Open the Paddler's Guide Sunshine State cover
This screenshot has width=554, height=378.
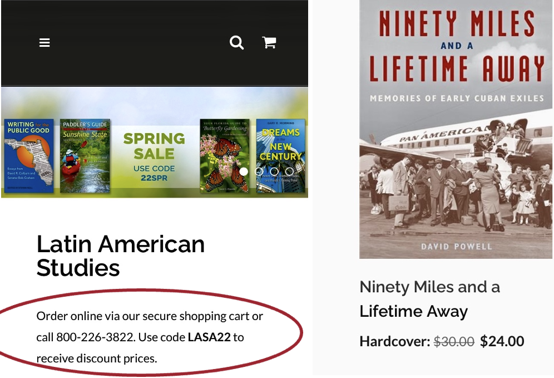coord(85,156)
